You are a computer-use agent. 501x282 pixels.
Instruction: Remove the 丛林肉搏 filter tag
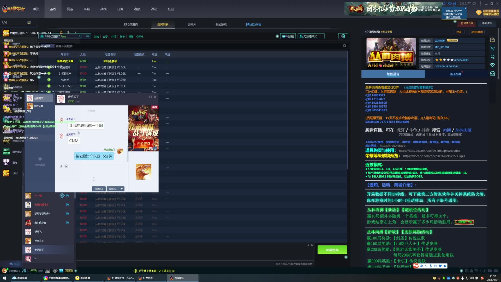pos(53,46)
